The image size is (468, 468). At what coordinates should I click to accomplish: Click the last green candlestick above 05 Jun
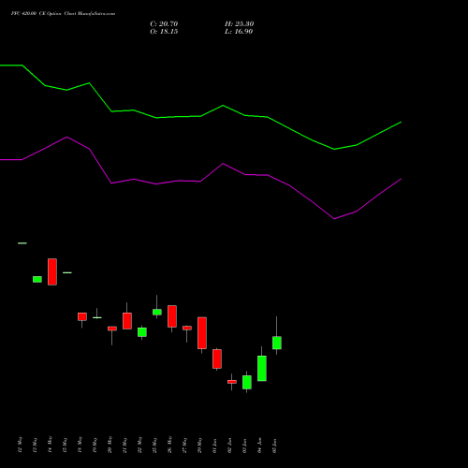277,343
